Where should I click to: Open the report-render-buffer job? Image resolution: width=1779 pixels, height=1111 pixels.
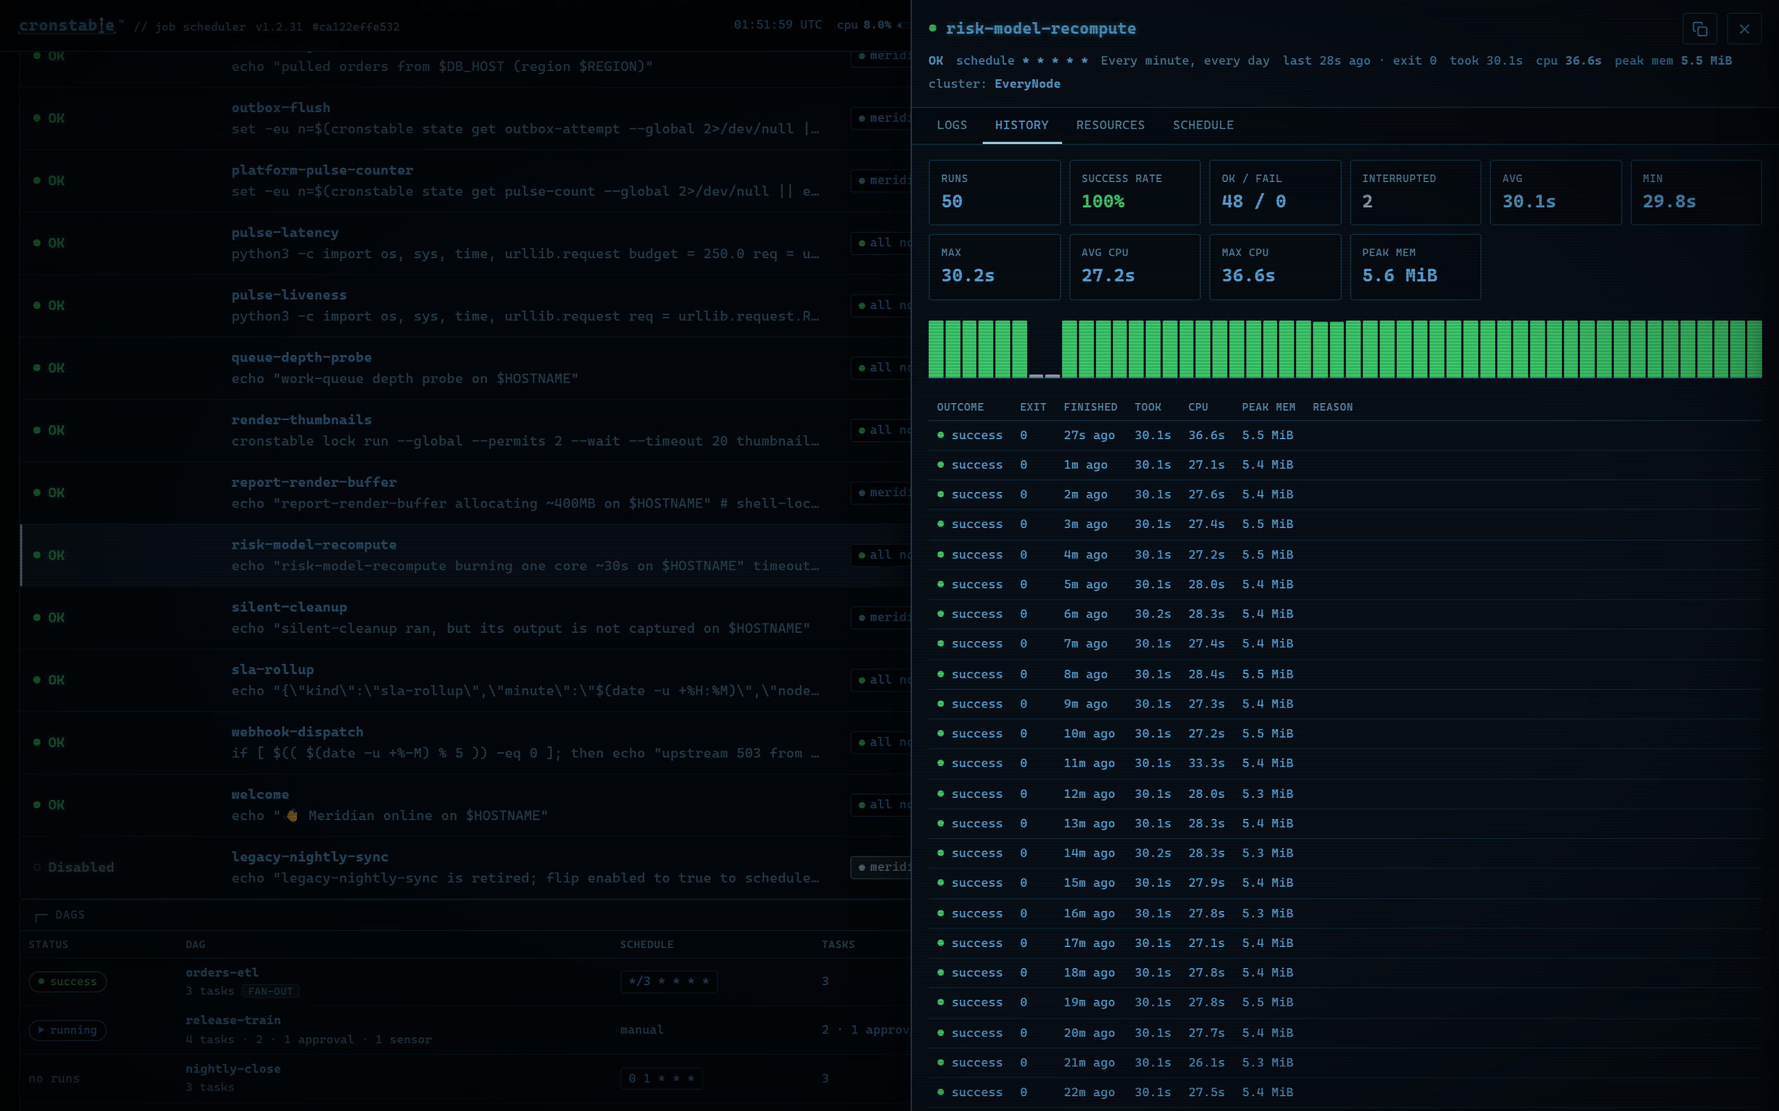pyautogui.click(x=464, y=493)
